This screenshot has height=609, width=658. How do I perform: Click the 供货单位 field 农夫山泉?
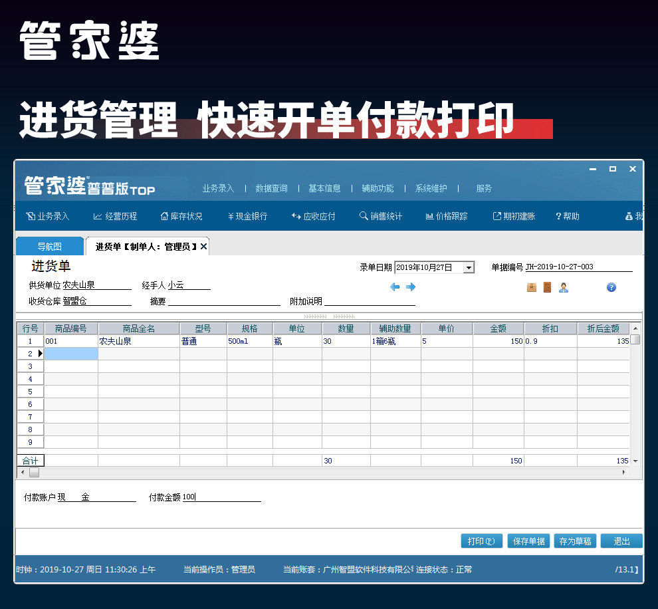[x=97, y=285]
